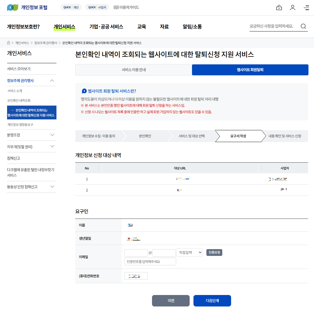Open the 직접입력 email domain dropdown
The width and height of the screenshot is (314, 310).
[x=189, y=252]
